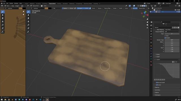Toggle the Cursor checkbox in properties
The height and width of the screenshot is (101, 181).
[157, 85]
